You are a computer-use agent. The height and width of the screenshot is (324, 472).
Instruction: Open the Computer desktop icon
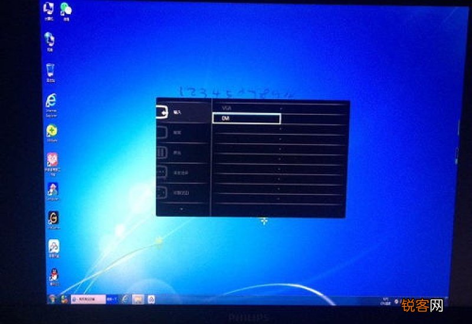(49, 11)
